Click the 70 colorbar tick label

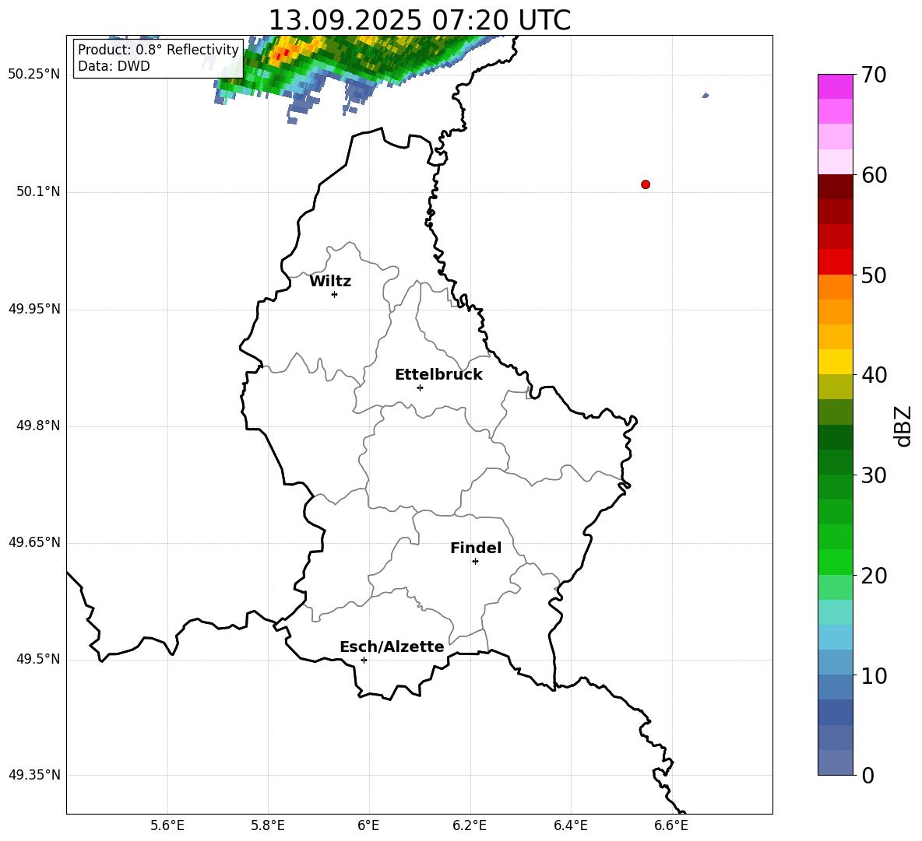tap(874, 75)
